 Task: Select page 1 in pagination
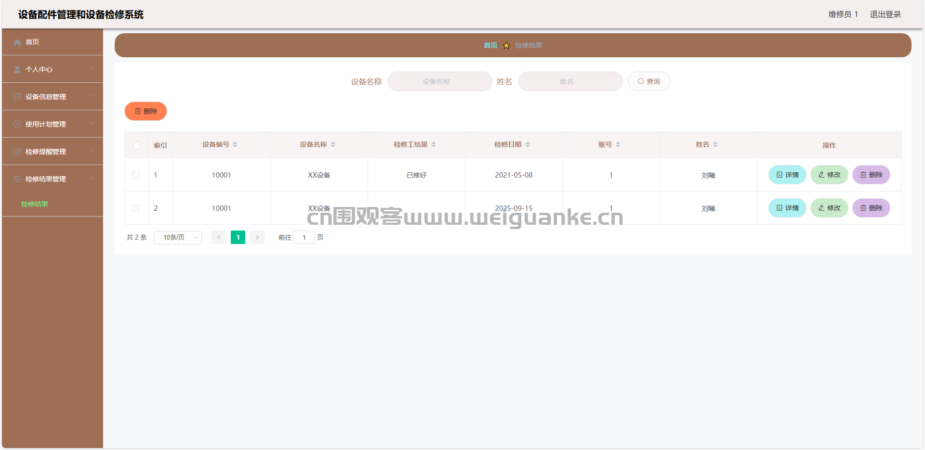click(x=238, y=237)
